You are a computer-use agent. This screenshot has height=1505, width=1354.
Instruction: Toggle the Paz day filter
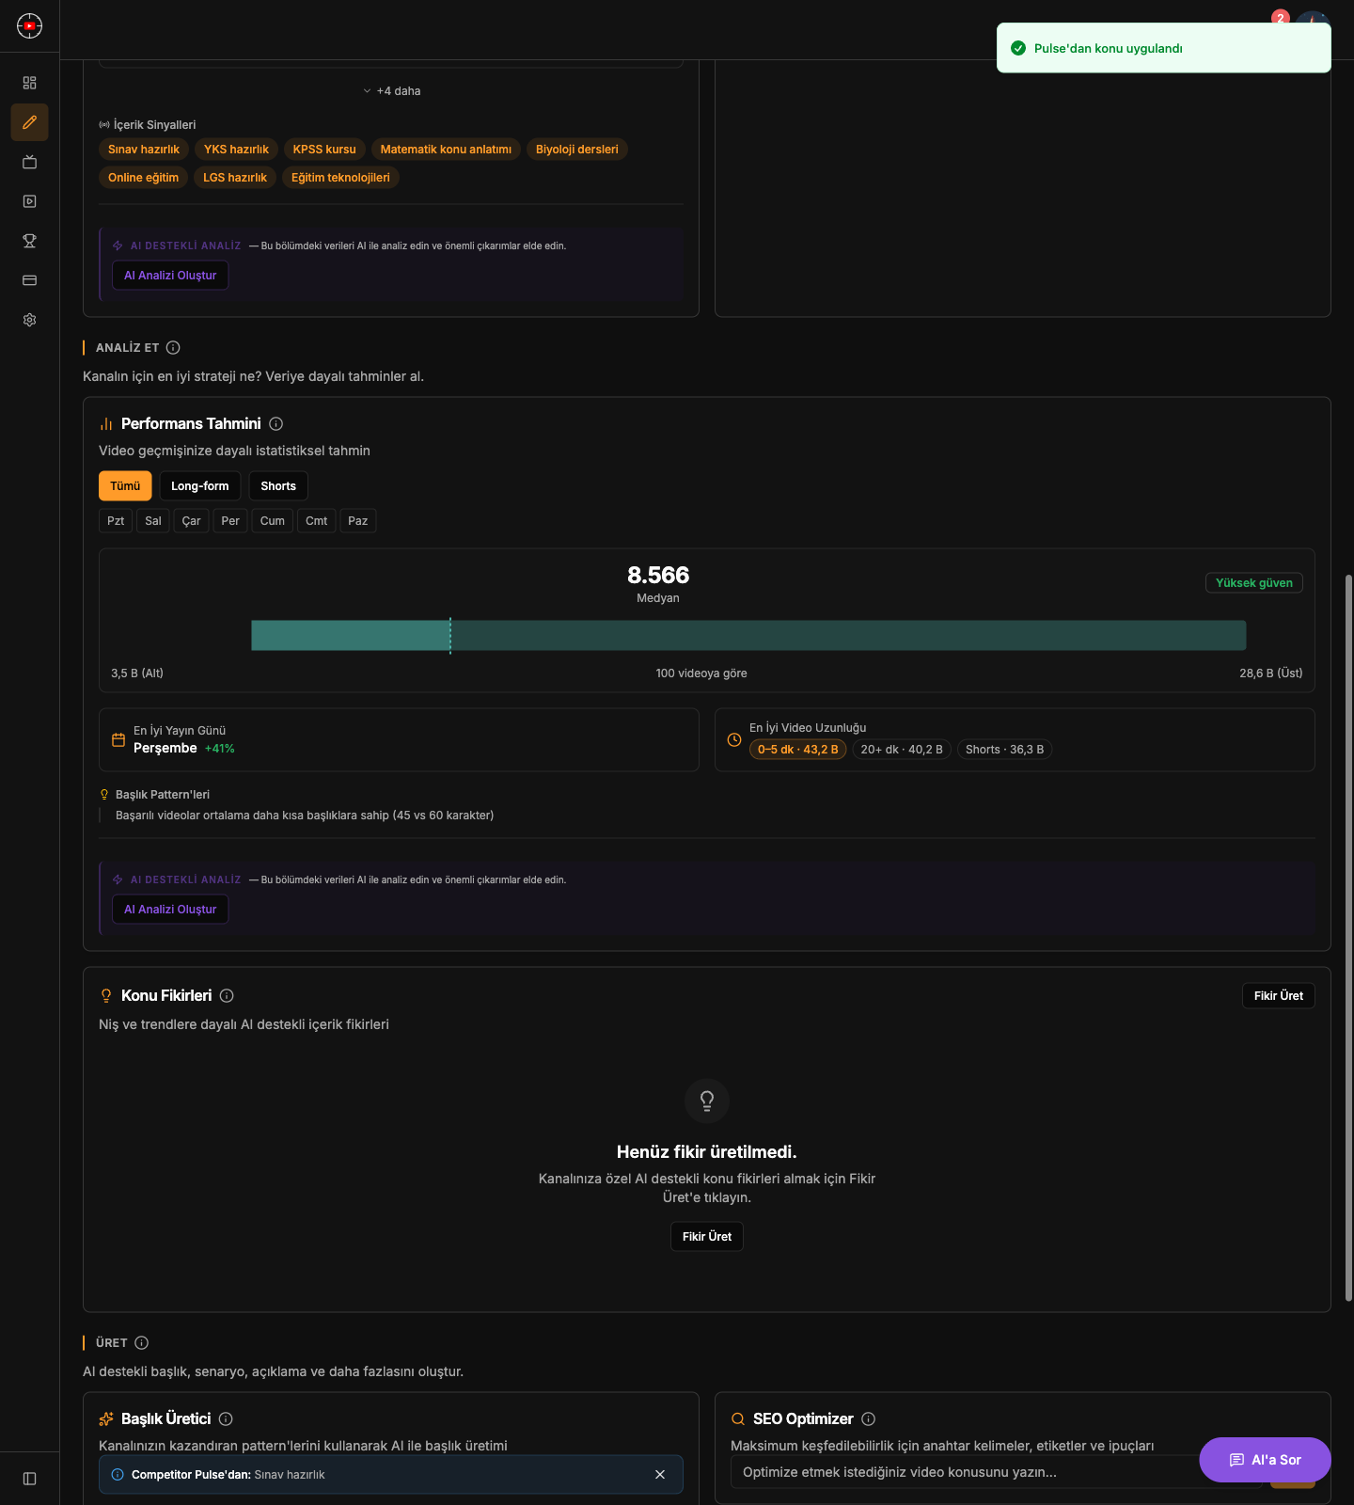coord(358,521)
